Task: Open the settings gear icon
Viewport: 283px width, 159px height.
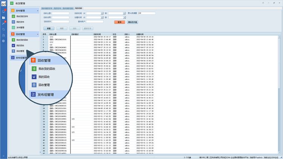Action: [x=3, y=41]
